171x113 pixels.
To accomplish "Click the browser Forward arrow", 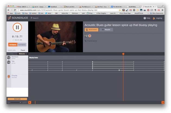I will (12, 10).
